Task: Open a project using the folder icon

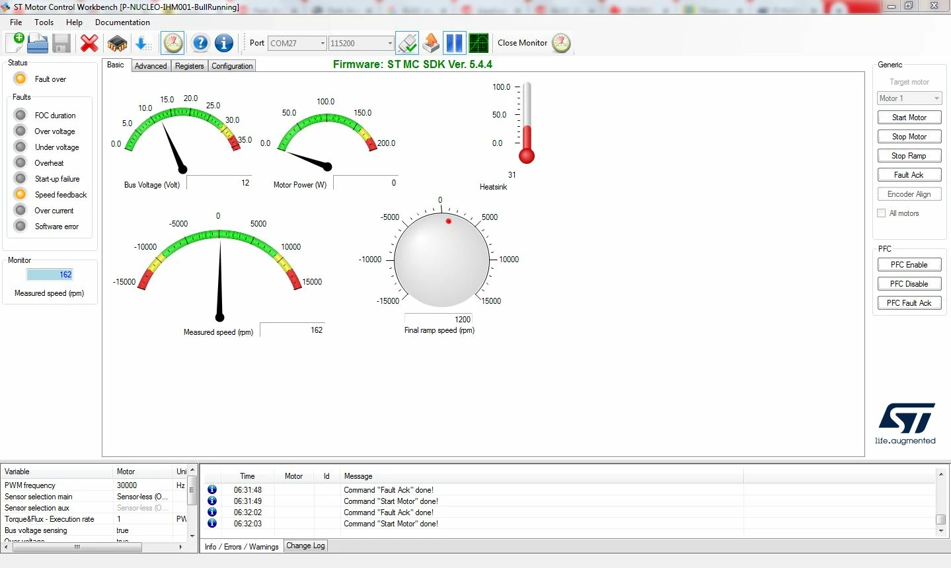Action: [x=38, y=43]
